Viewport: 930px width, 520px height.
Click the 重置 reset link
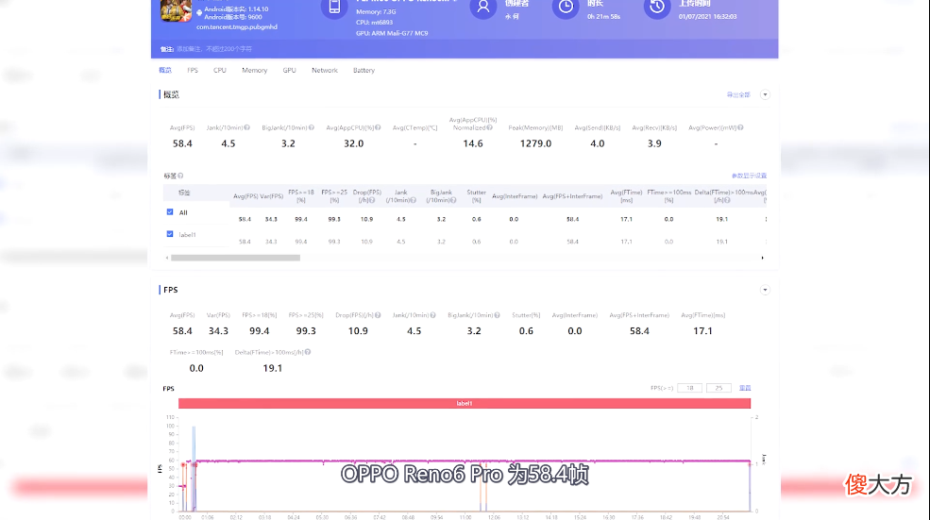(x=745, y=388)
